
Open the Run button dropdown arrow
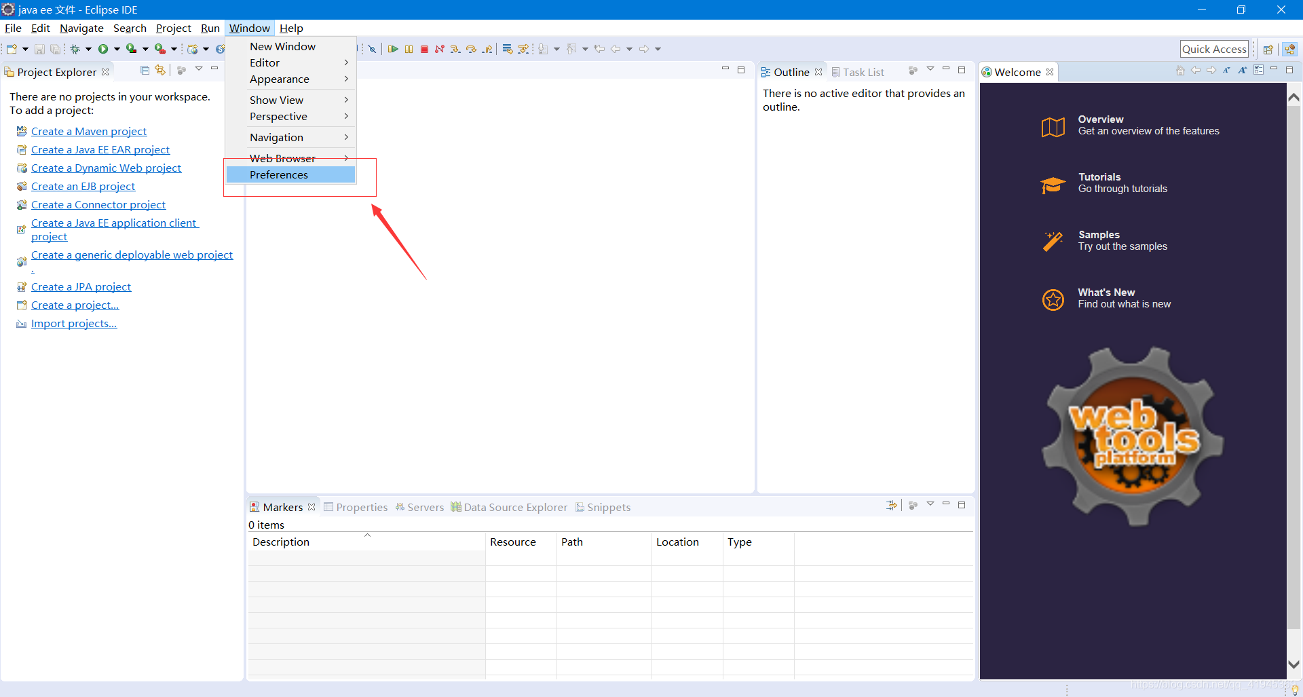point(117,49)
